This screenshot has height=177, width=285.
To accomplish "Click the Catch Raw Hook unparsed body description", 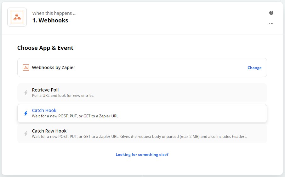I will pyautogui.click(x=140, y=137).
